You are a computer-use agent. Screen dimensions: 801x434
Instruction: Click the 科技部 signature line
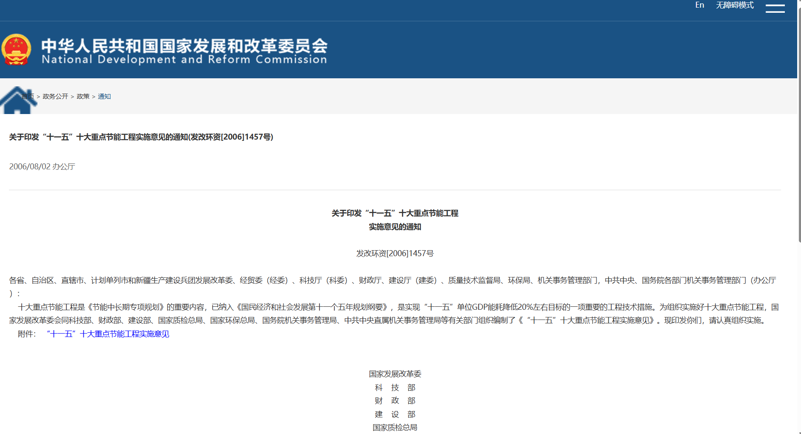coord(395,388)
